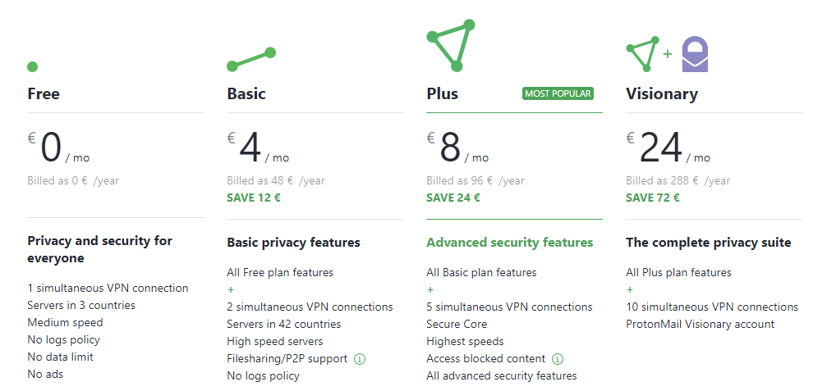
Task: Open info icon next to Access blocked content
Action: pos(558,359)
